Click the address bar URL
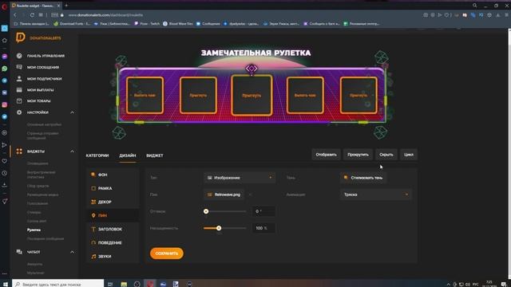The height and width of the screenshot is (287, 511). [x=105, y=15]
